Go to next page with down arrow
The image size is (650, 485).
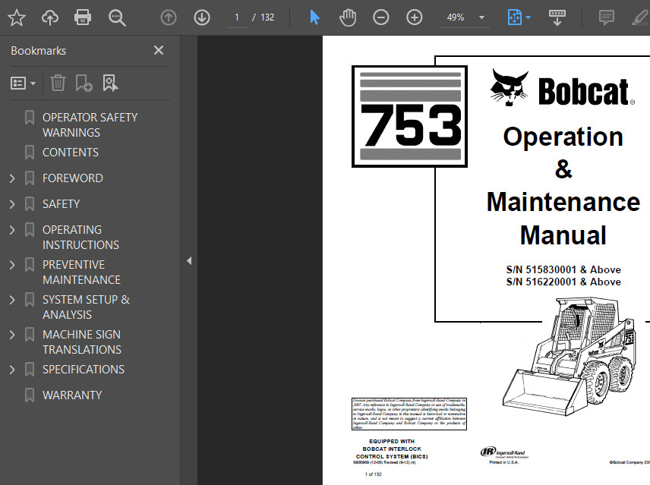[202, 17]
